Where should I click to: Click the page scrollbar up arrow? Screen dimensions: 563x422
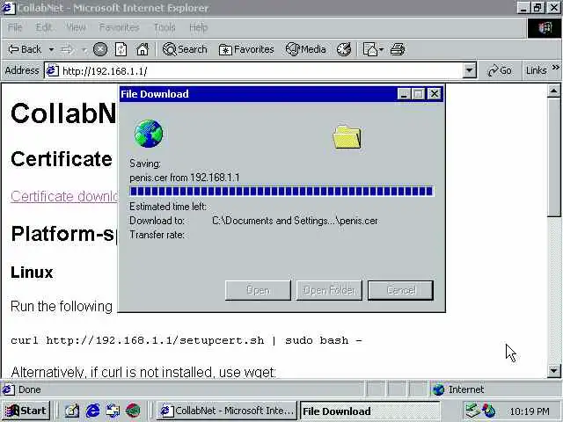click(553, 91)
